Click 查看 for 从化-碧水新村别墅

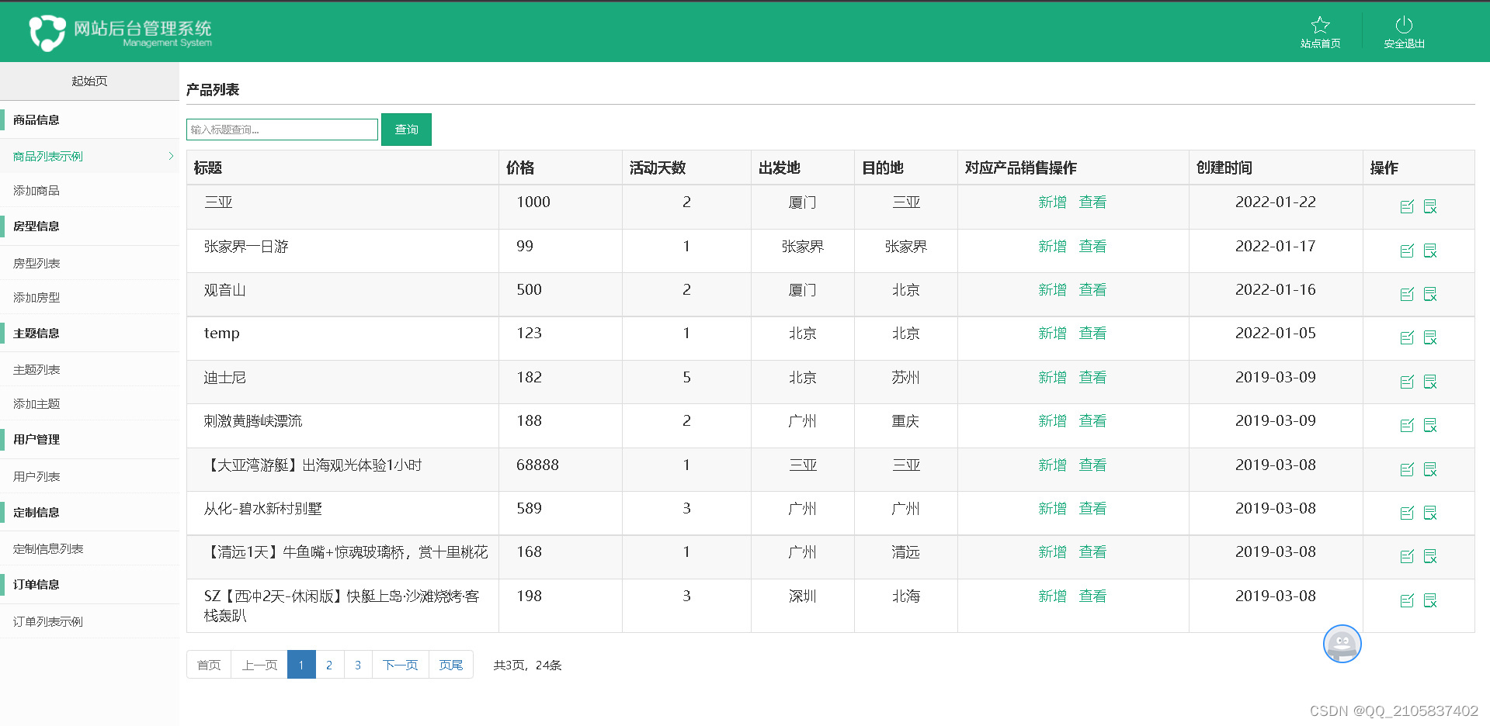tap(1092, 508)
